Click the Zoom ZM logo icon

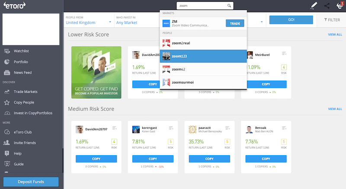coord(166,23)
